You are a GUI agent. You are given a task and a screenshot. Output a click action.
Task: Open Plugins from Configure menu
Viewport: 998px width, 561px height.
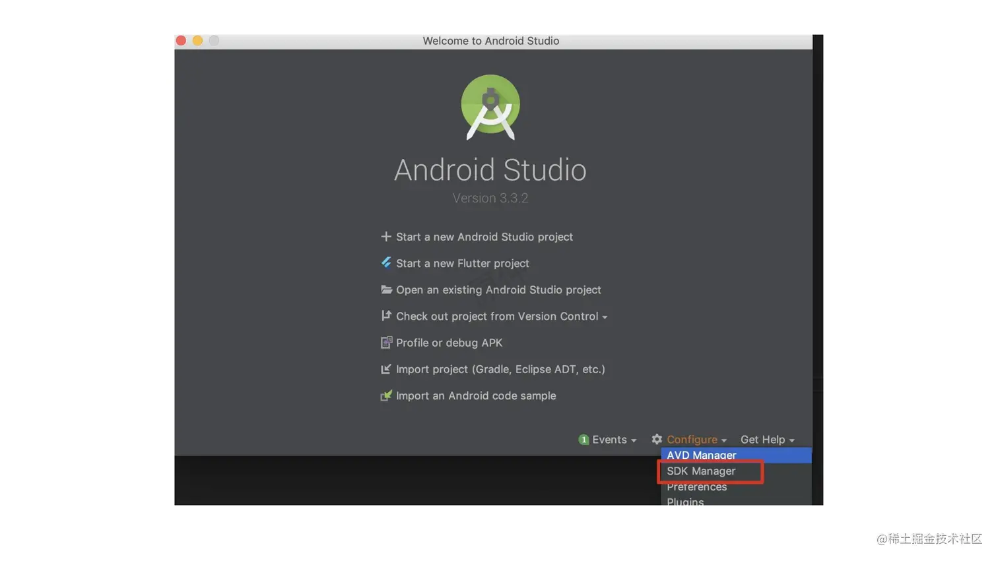click(x=736, y=501)
